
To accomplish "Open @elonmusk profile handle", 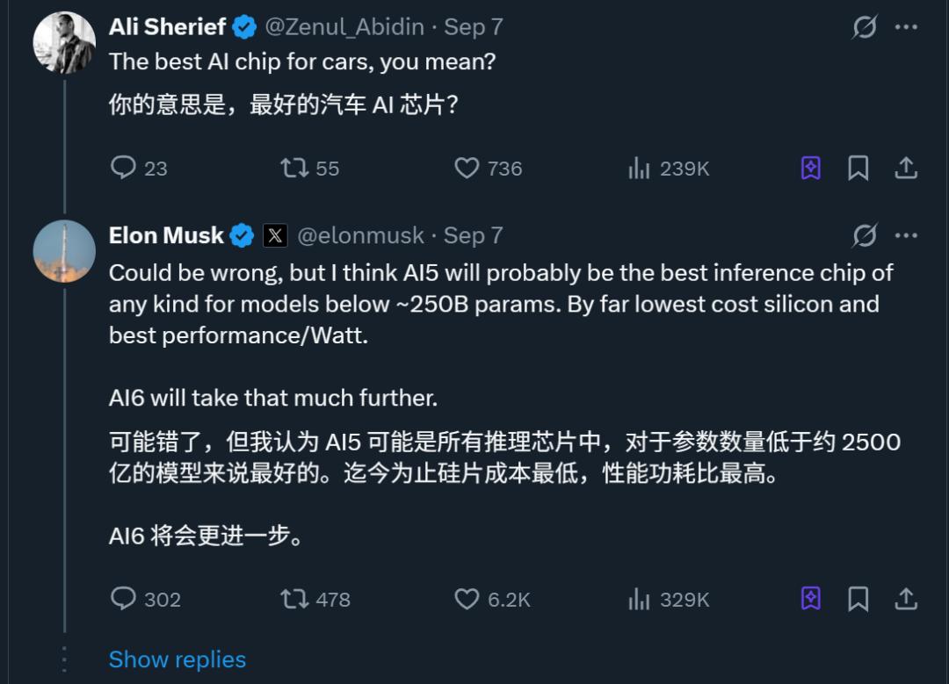I will (360, 235).
